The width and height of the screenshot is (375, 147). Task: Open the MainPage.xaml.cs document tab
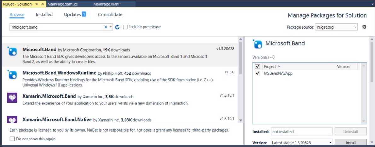62,4
